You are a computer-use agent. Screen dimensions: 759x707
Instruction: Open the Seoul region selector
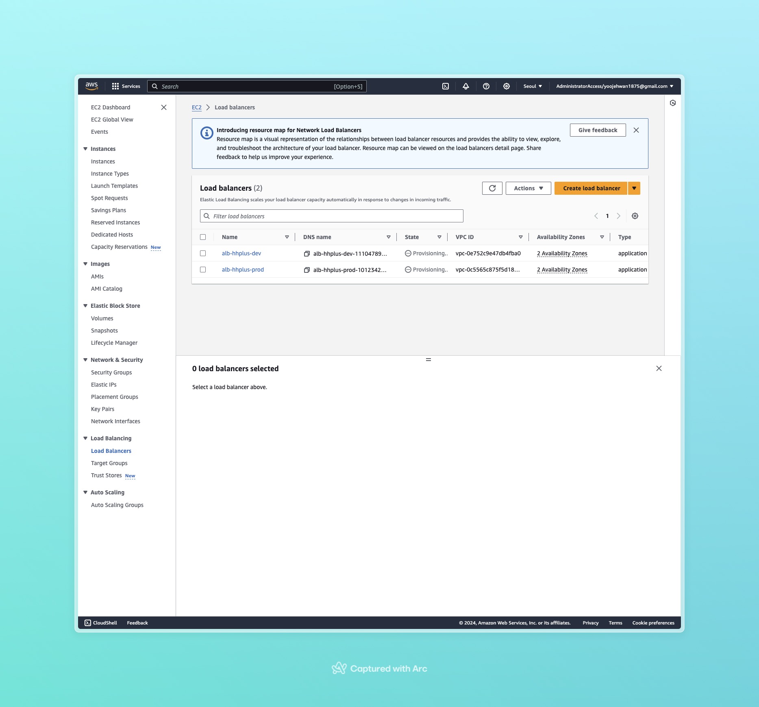coord(533,86)
